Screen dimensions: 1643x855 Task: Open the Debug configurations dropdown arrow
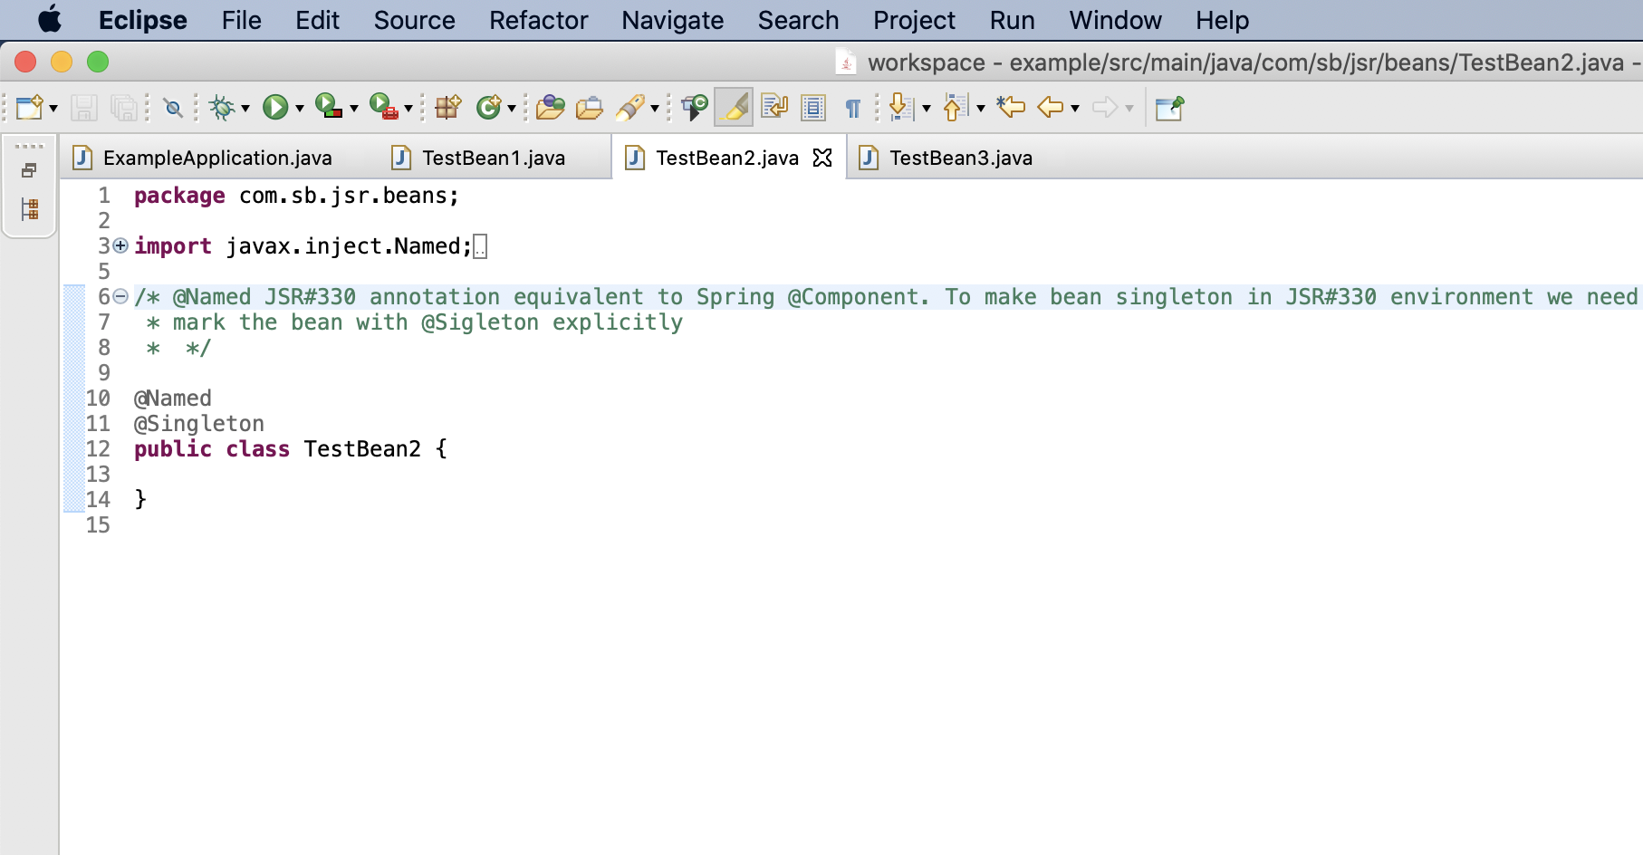[245, 109]
